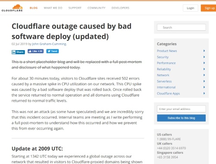Tweet the post with Twitter button
The image size is (216, 164).
(x=52, y=51)
